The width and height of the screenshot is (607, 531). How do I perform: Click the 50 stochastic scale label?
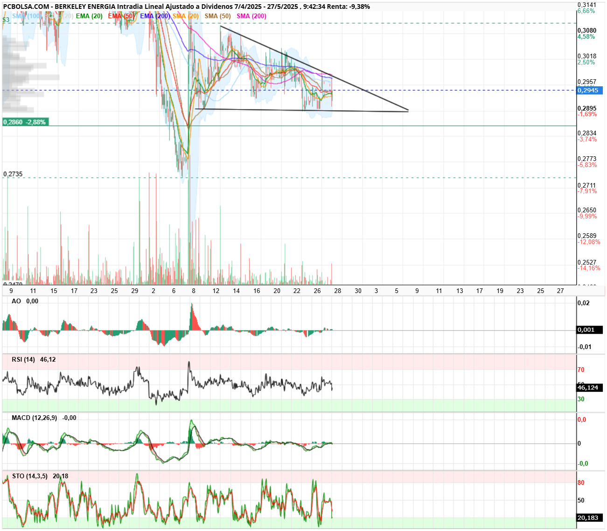(x=581, y=500)
